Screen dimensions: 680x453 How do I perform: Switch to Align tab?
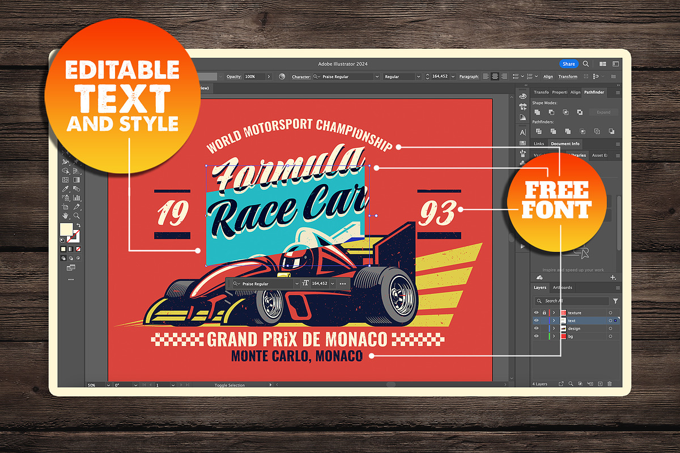click(575, 92)
